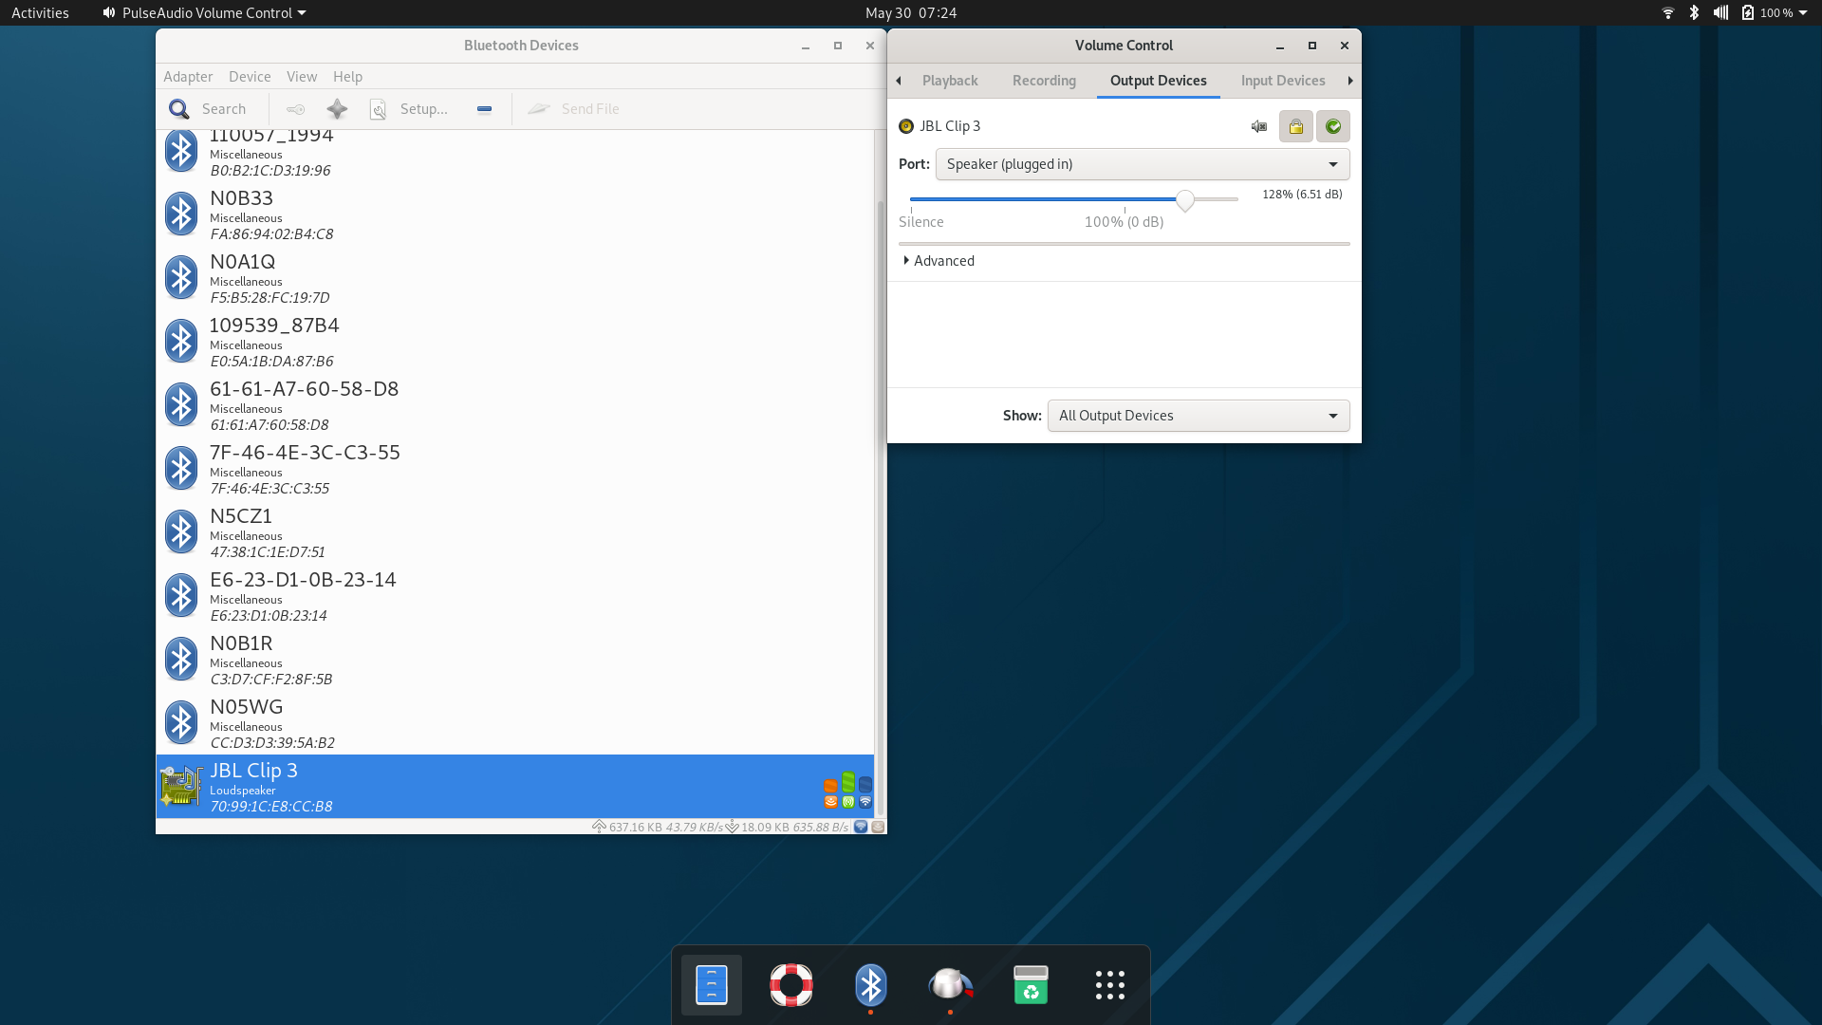Click Bluetooth icon beside N05WG device
Image resolution: width=1822 pixels, height=1025 pixels.
pyautogui.click(x=181, y=723)
